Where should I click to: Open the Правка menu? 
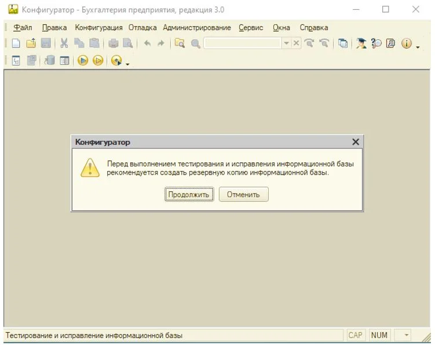[x=54, y=28]
